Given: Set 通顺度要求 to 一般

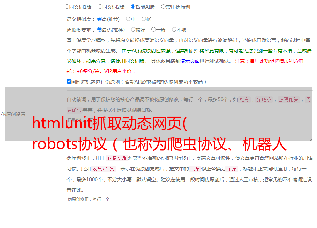Looking at the screenshot, I should click(x=154, y=29).
